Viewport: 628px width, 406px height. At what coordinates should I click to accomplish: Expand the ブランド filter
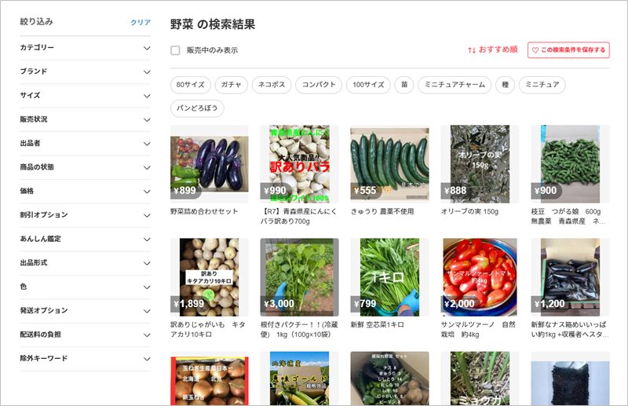tap(86, 71)
